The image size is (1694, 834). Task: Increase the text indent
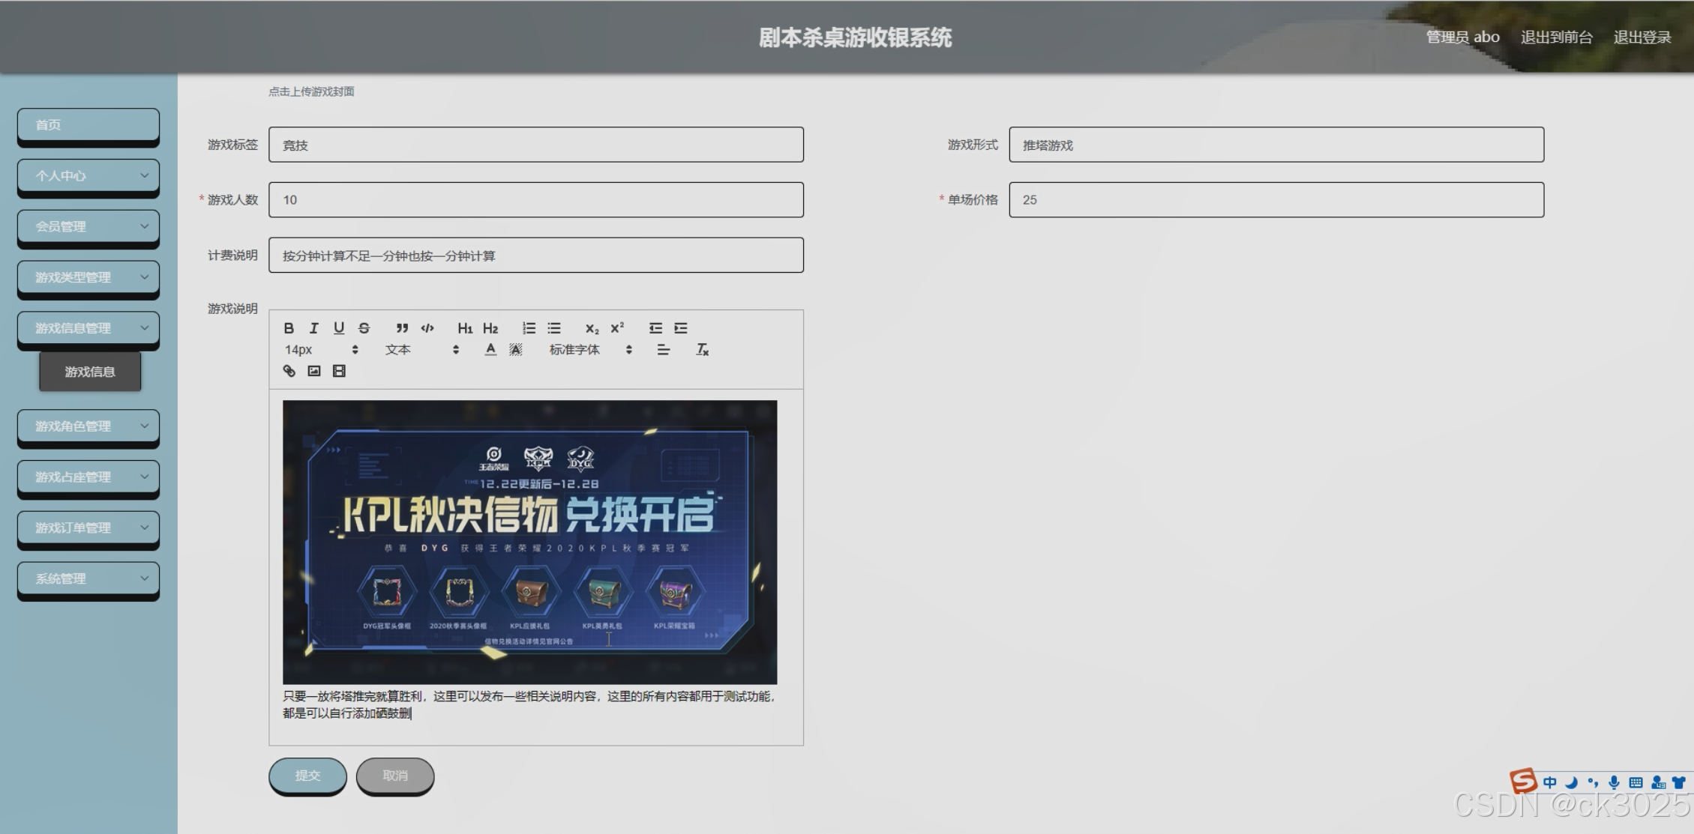[x=681, y=328]
